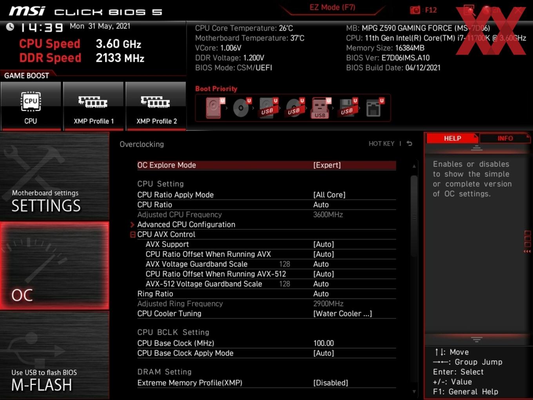
Task: Switch to the INFO tab
Action: (x=505, y=138)
